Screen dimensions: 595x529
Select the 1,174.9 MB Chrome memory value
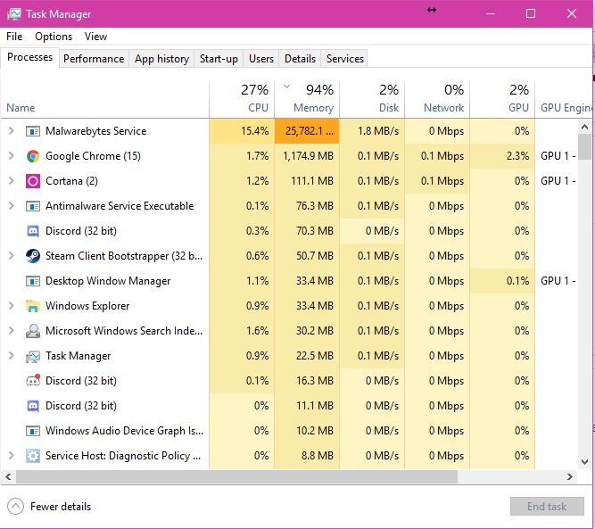tap(308, 156)
